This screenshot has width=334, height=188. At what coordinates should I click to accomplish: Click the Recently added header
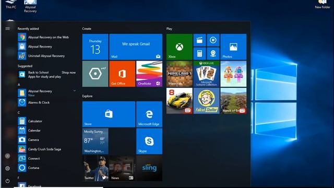tap(28, 29)
